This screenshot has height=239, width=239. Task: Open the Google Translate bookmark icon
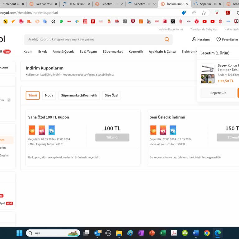coord(45,21)
